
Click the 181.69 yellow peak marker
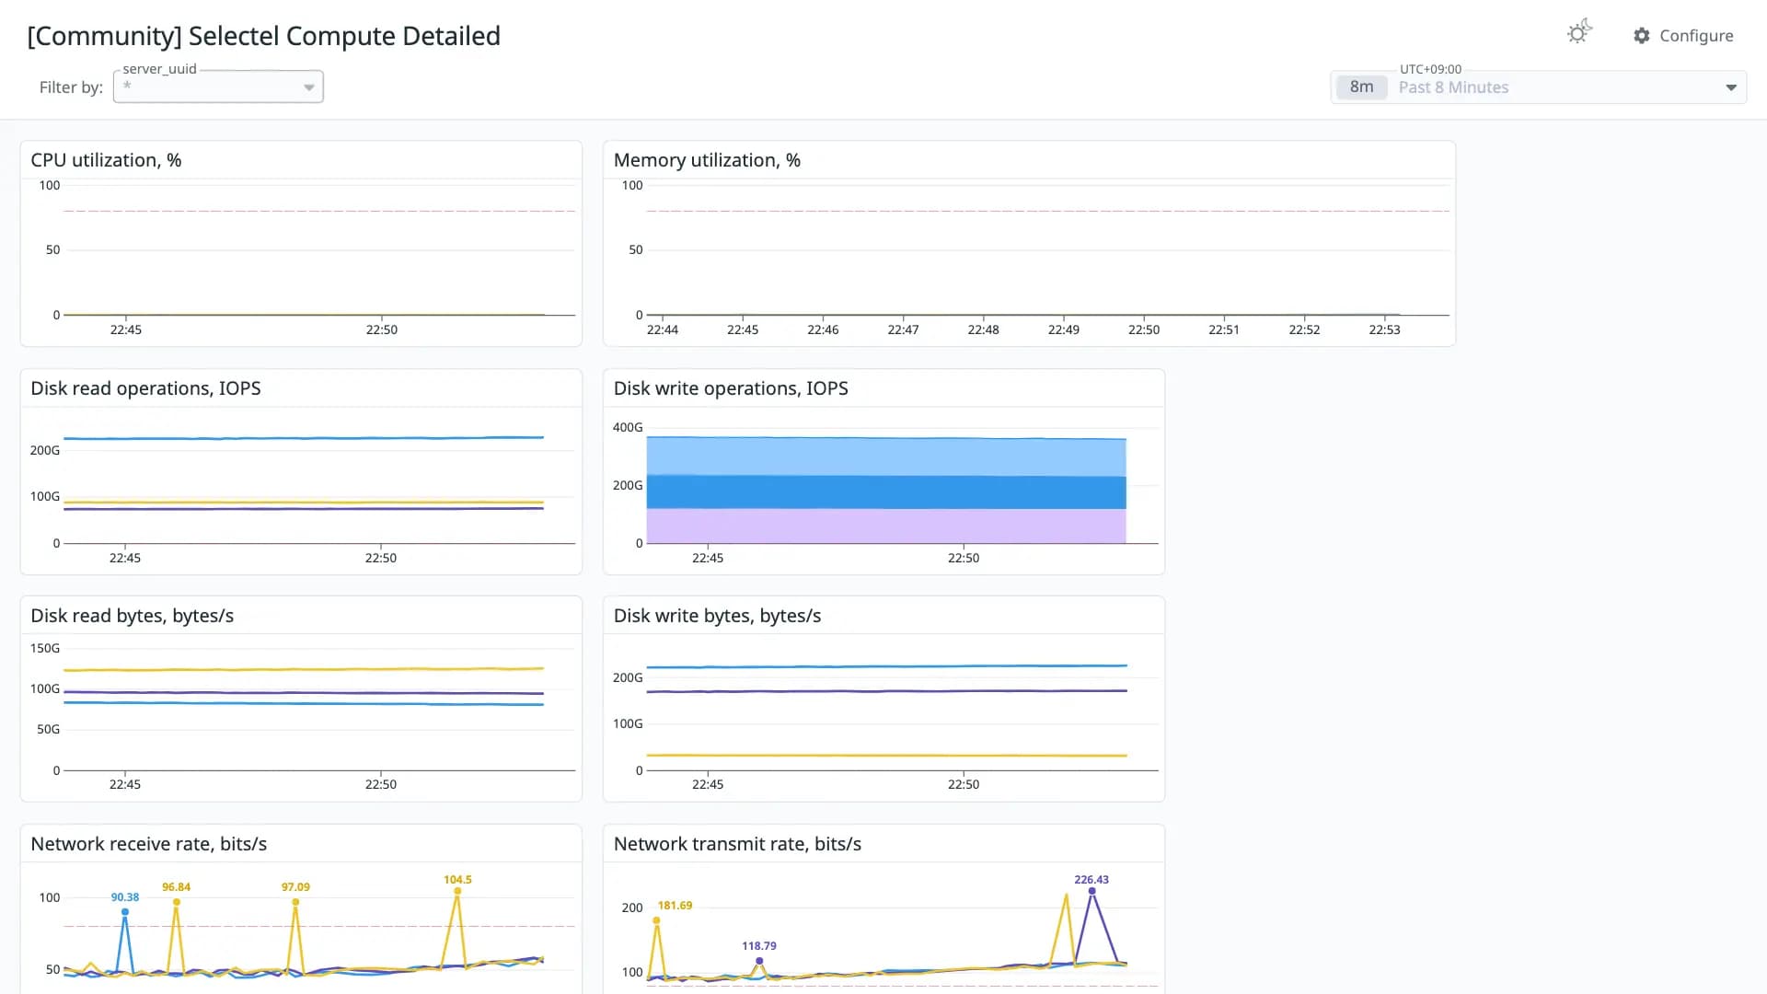point(656,920)
